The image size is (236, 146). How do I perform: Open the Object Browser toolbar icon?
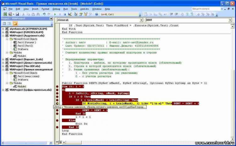(x=86, y=14)
